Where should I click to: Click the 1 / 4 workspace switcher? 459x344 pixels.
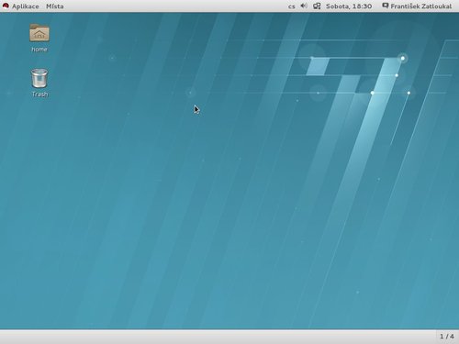coord(447,337)
